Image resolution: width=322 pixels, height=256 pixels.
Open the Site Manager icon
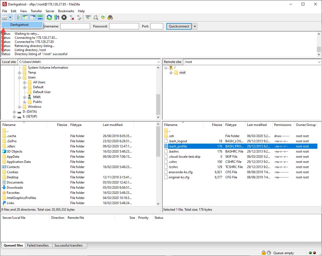point(4,18)
